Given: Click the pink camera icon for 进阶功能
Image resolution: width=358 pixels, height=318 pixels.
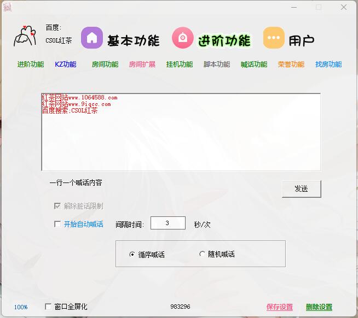Looking at the screenshot, I should [x=183, y=38].
